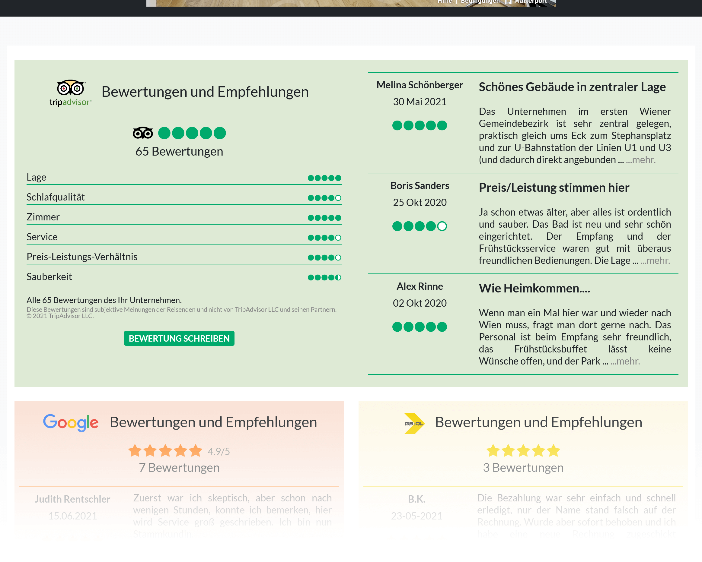Open the '65 Bewertungen' count link
This screenshot has width=702, height=562.
pyautogui.click(x=179, y=152)
